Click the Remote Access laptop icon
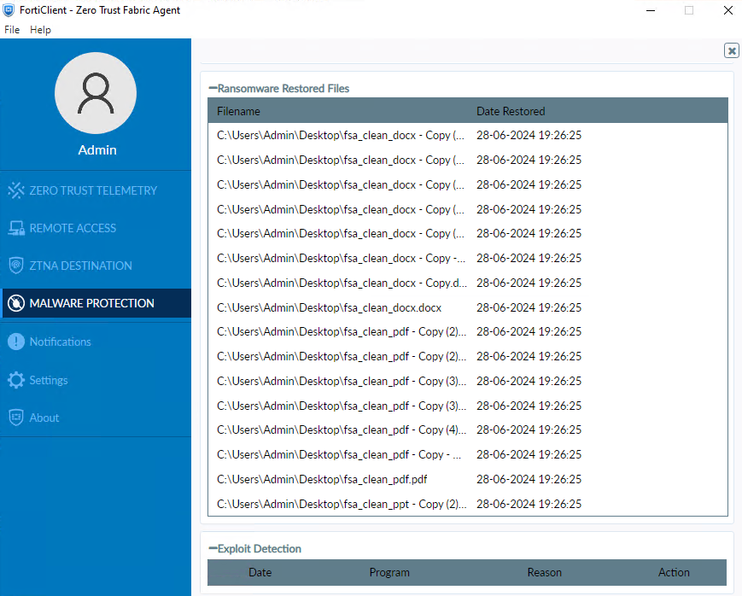742x596 pixels. [x=16, y=228]
